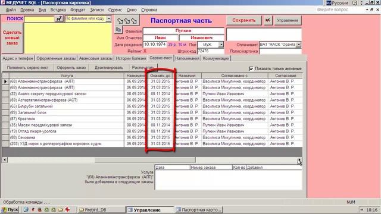
Task: Open the toolbar options arrow near Введите вопрос
Action: pos(367,10)
